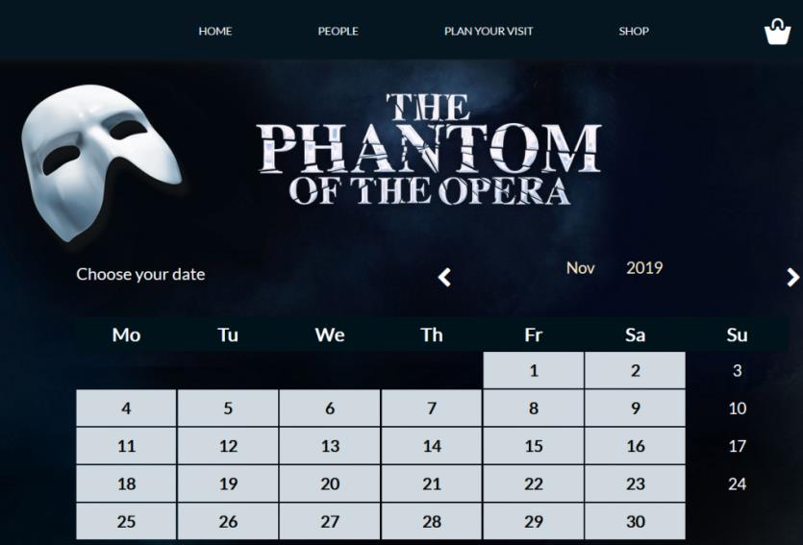Pick November 30 date cell
Viewport: 803px width, 545px height.
coord(635,522)
